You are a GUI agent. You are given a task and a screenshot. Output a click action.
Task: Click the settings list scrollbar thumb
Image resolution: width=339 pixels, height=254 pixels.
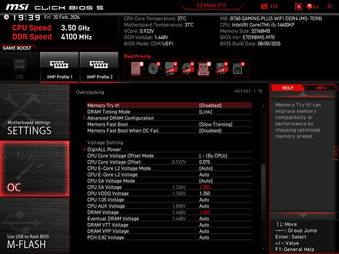point(263,192)
